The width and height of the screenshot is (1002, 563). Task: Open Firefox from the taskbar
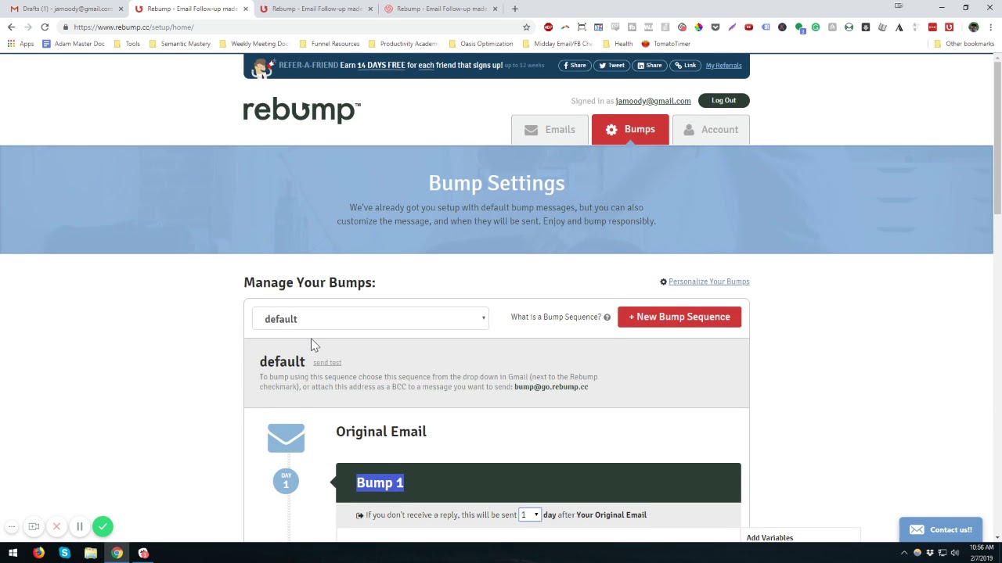coord(38,553)
